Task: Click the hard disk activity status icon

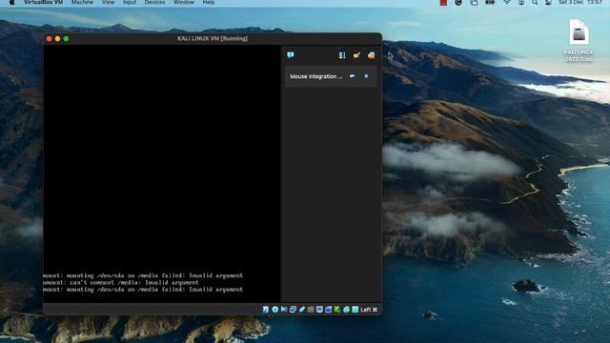Action: tap(266, 309)
